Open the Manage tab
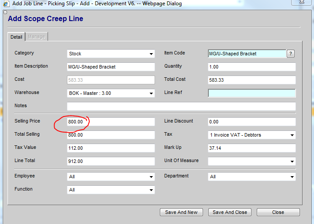The height and width of the screenshot is (224, 314). click(x=37, y=37)
